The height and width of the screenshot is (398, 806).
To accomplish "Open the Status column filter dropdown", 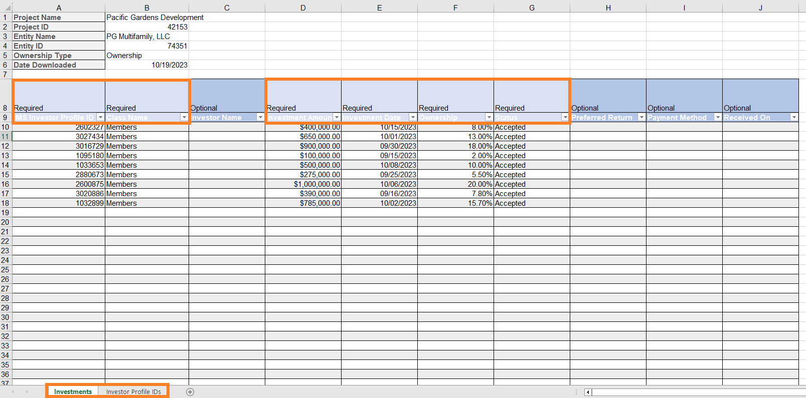I will [x=565, y=117].
